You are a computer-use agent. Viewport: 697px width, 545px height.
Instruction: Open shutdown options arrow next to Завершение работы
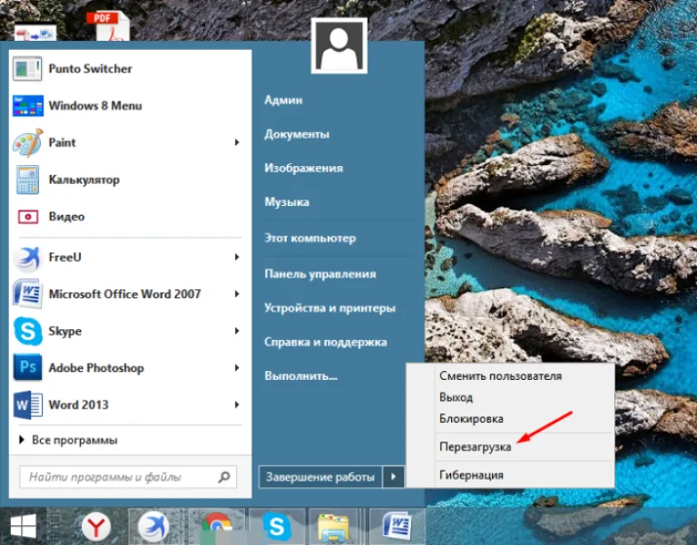tap(393, 477)
